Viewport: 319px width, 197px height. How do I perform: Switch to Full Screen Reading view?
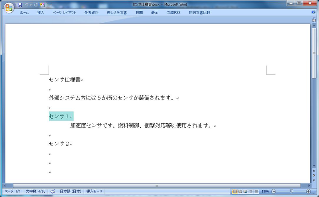[x=240, y=191]
